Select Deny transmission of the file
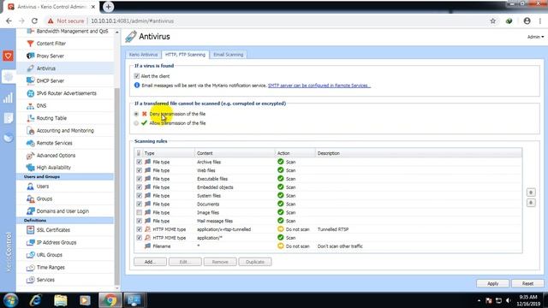 point(136,114)
